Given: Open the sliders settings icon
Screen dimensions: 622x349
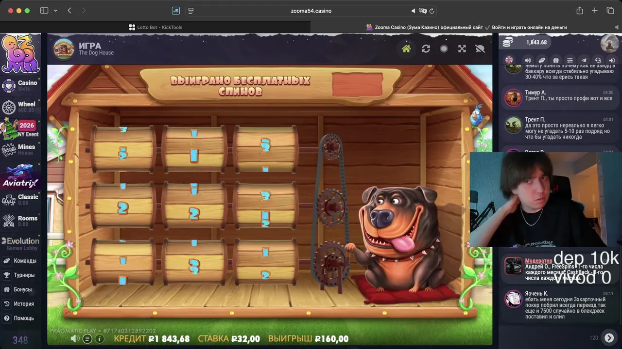Looking at the screenshot, I should (x=570, y=60).
